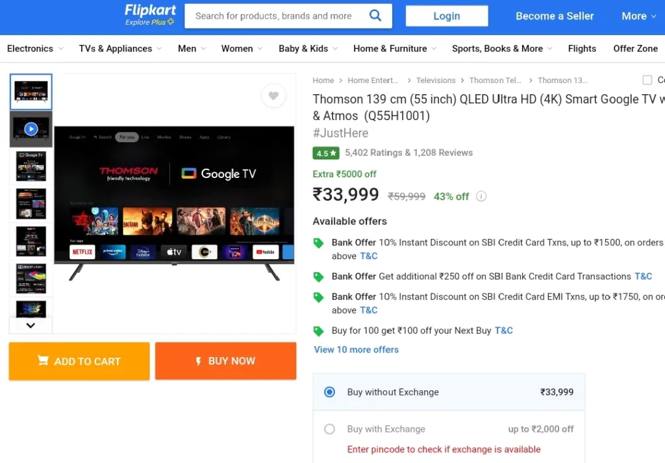Add product to wishlist with heart icon
The width and height of the screenshot is (665, 463).
(273, 95)
